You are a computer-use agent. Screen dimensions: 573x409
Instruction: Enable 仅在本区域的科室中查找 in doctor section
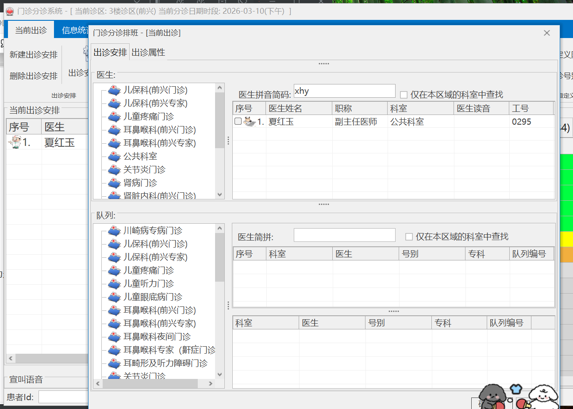click(x=404, y=95)
